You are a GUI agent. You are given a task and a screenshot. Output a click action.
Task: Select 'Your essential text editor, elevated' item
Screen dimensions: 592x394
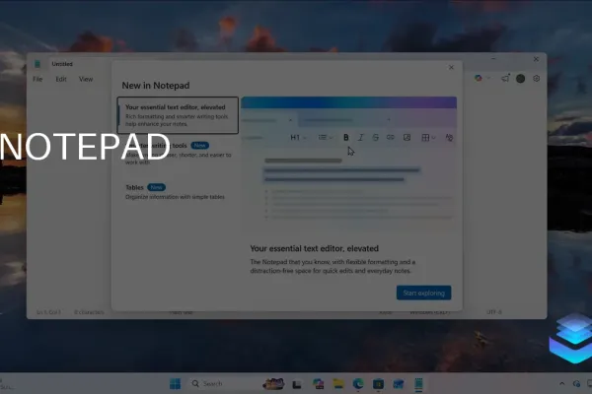click(x=178, y=115)
